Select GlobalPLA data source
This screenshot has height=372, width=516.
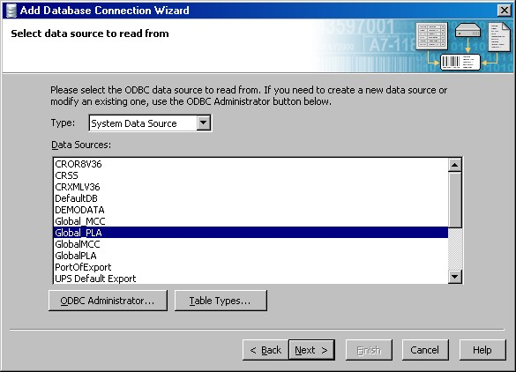coord(251,256)
